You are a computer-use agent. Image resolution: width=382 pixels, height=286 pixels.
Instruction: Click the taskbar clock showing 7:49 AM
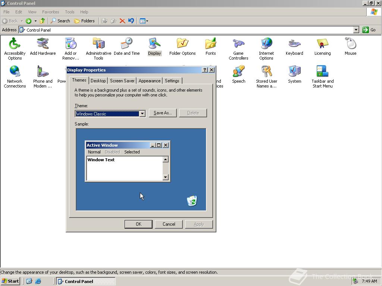pyautogui.click(x=369, y=281)
